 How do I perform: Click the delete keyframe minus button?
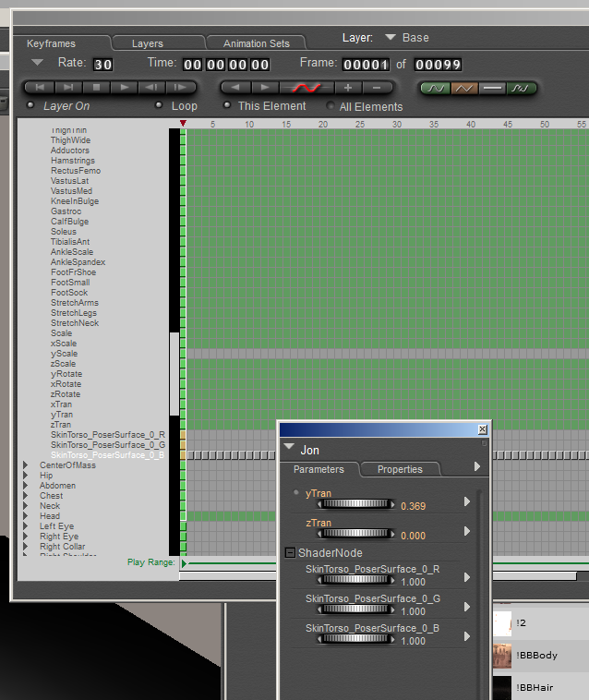click(378, 88)
